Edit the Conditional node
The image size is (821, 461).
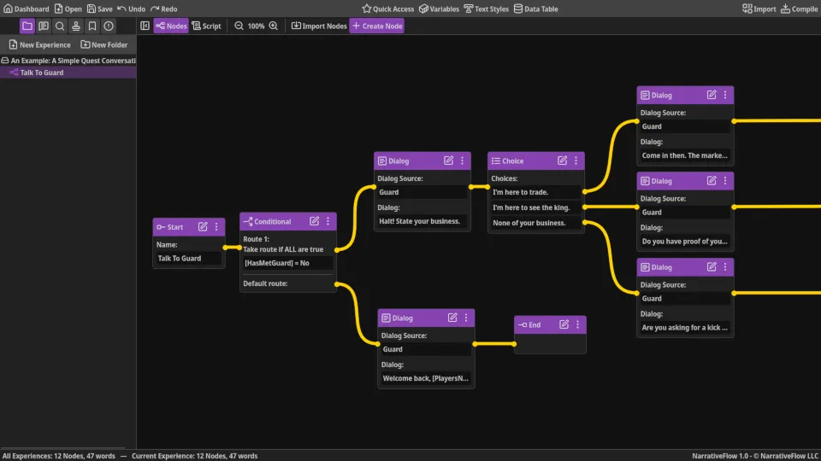click(x=314, y=221)
